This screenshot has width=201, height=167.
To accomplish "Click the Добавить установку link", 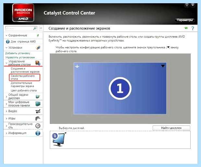I will tap(18, 53).
